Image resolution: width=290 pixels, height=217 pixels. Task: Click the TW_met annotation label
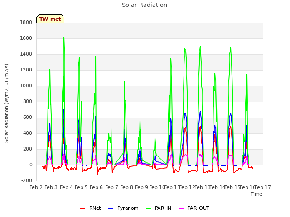click(50, 19)
